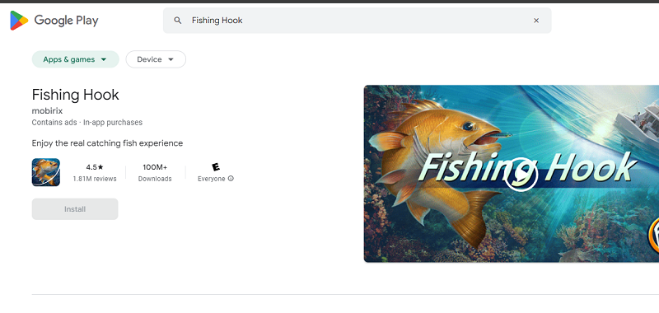
Task: Open the content rating info icon
Action: click(x=231, y=179)
